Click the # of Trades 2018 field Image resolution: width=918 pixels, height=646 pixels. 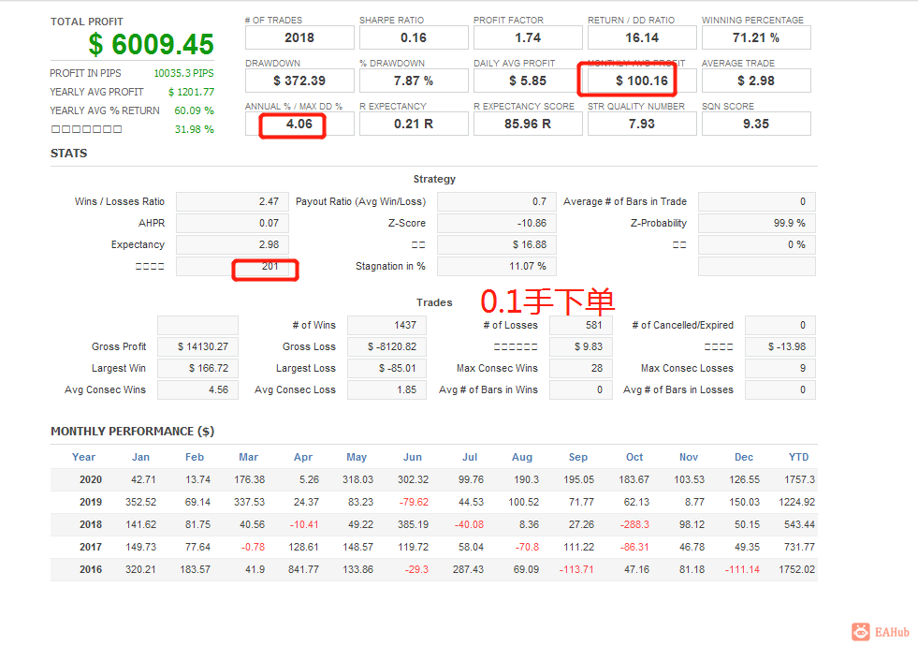pos(299,38)
